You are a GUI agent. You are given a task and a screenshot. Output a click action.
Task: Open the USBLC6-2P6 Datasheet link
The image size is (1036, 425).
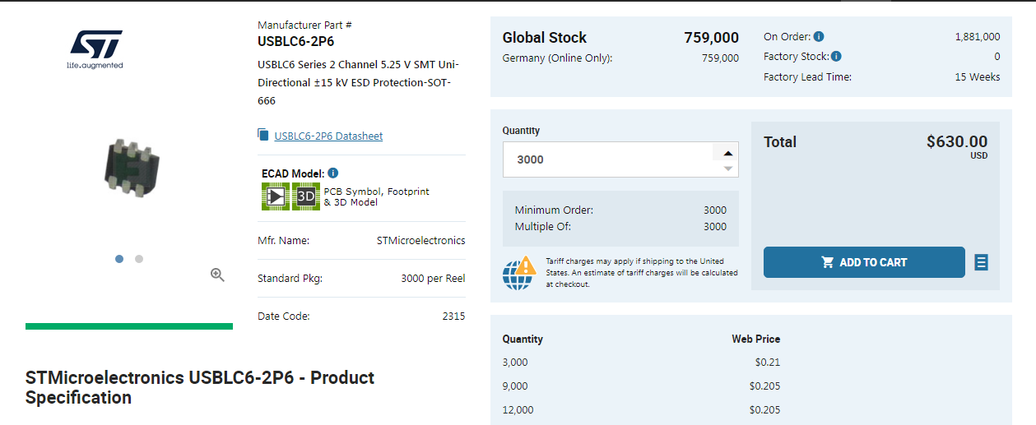point(328,136)
